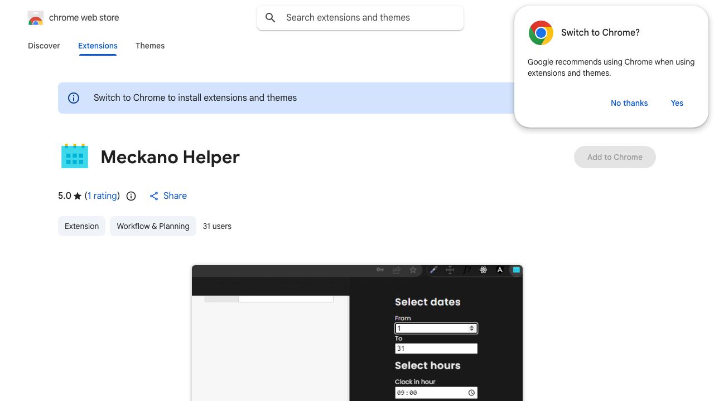714x401 pixels.
Task: Click the Switch to Chrome? popup heading
Action: tap(600, 33)
